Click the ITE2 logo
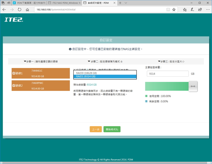Viewport: 212px width, 164px height. click(x=14, y=20)
